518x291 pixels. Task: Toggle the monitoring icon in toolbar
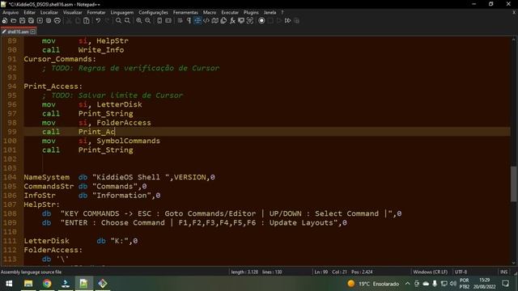[250, 20]
